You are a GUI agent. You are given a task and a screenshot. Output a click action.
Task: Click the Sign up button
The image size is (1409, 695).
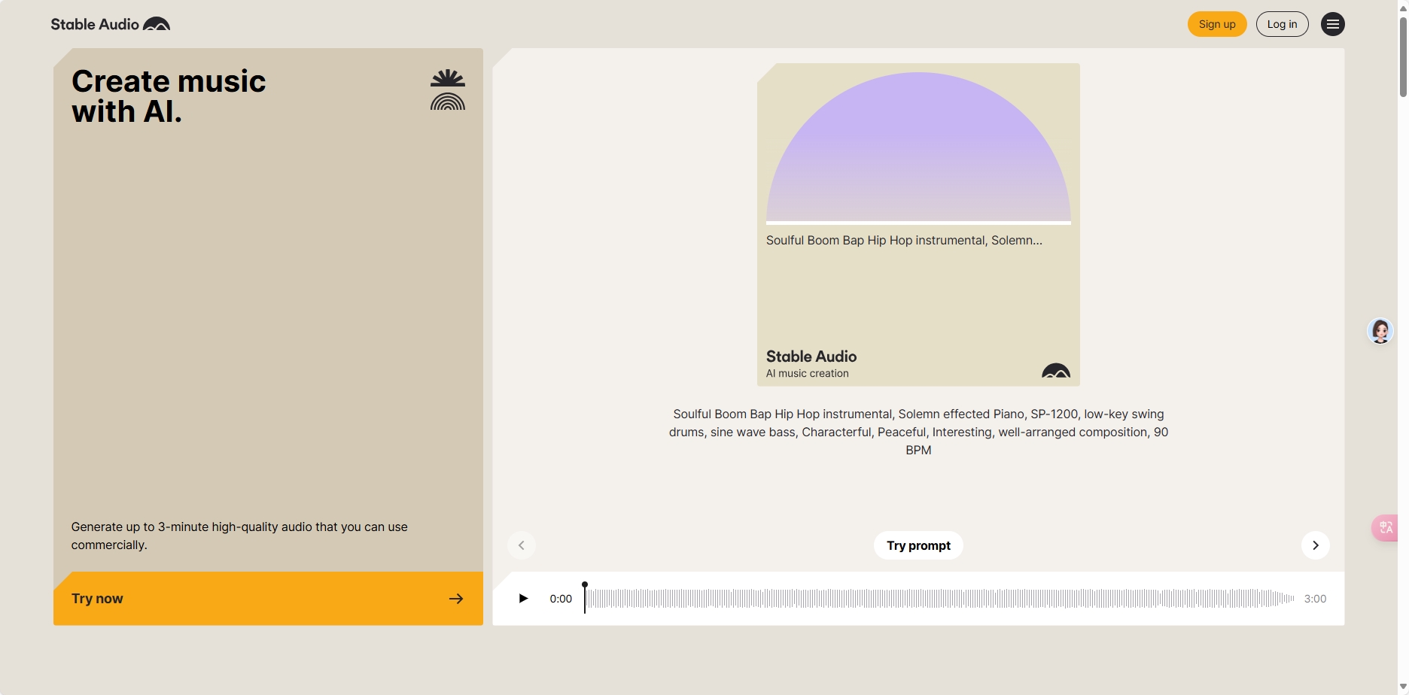click(1216, 24)
